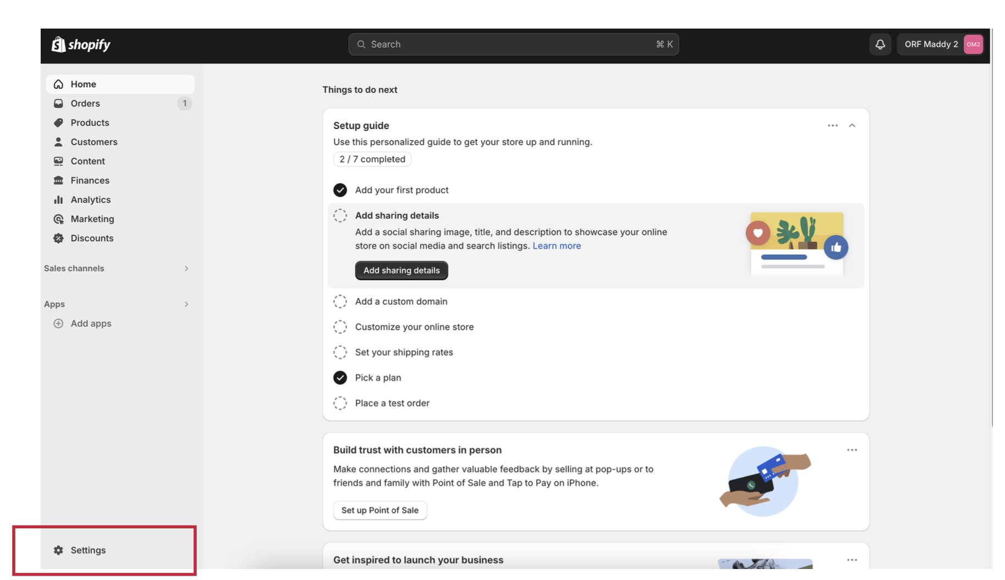Toggle the Pick a plan checkmark
This screenshot has width=1005, height=580.
pos(340,377)
